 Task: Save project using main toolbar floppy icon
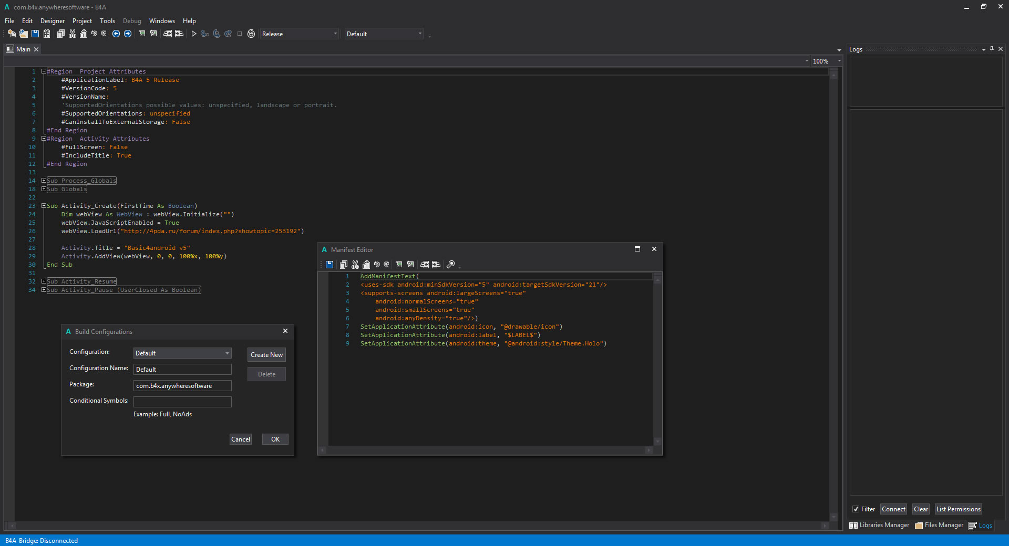pyautogui.click(x=35, y=34)
